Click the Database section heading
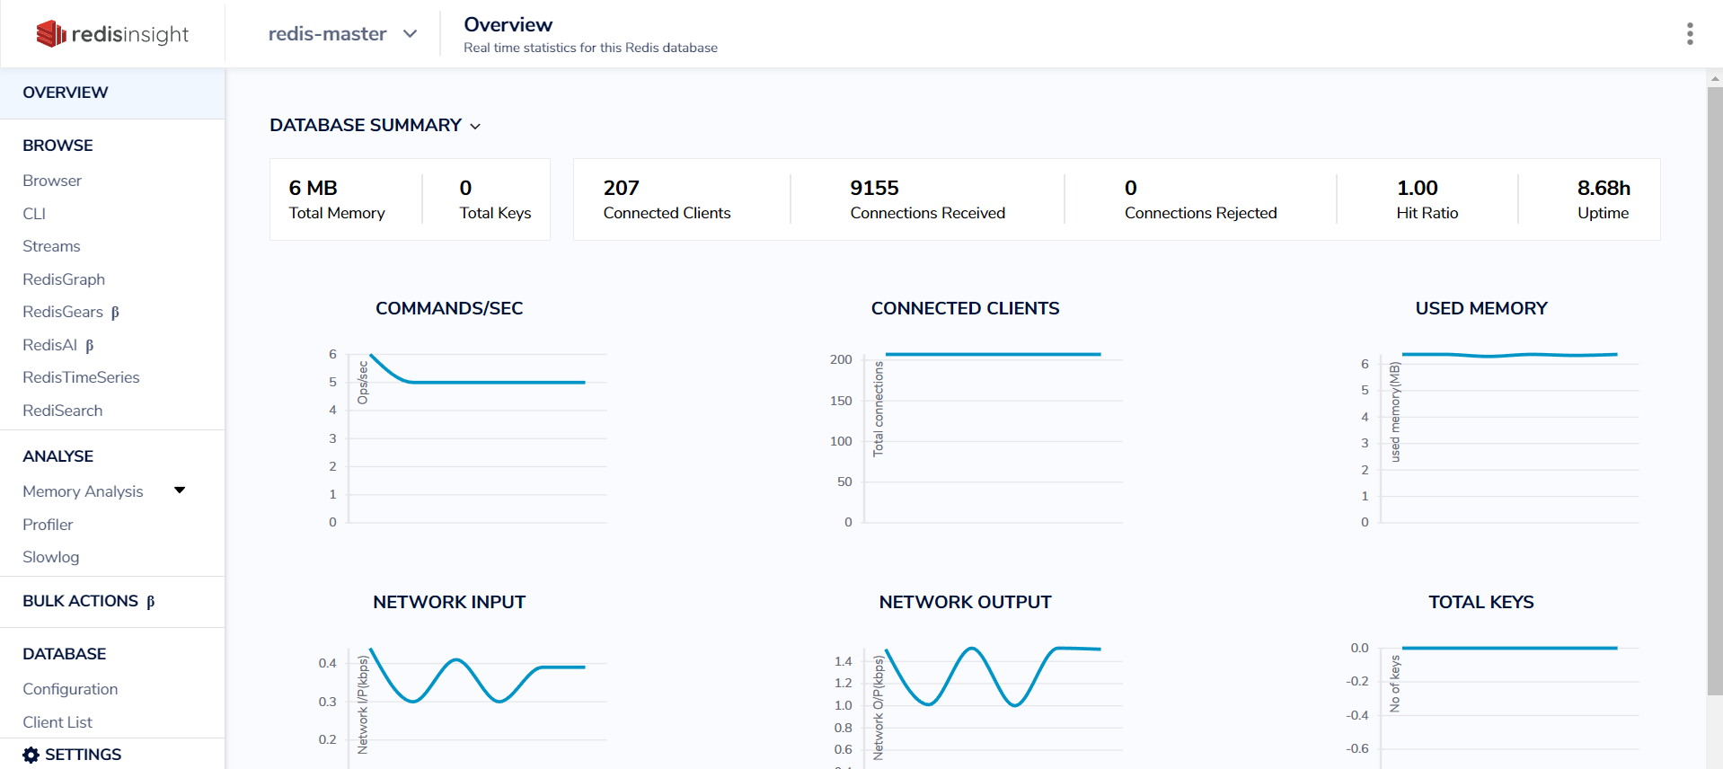1723x769 pixels. pyautogui.click(x=64, y=654)
